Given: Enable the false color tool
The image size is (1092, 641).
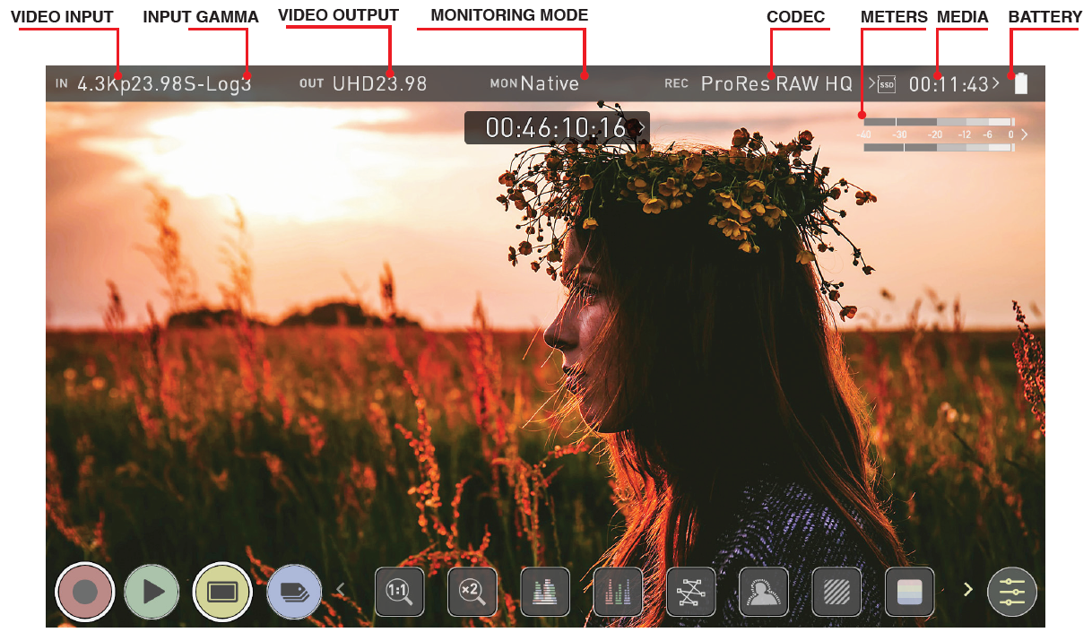Looking at the screenshot, I should (909, 592).
